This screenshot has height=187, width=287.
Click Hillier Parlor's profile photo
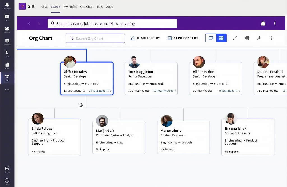[199, 62]
